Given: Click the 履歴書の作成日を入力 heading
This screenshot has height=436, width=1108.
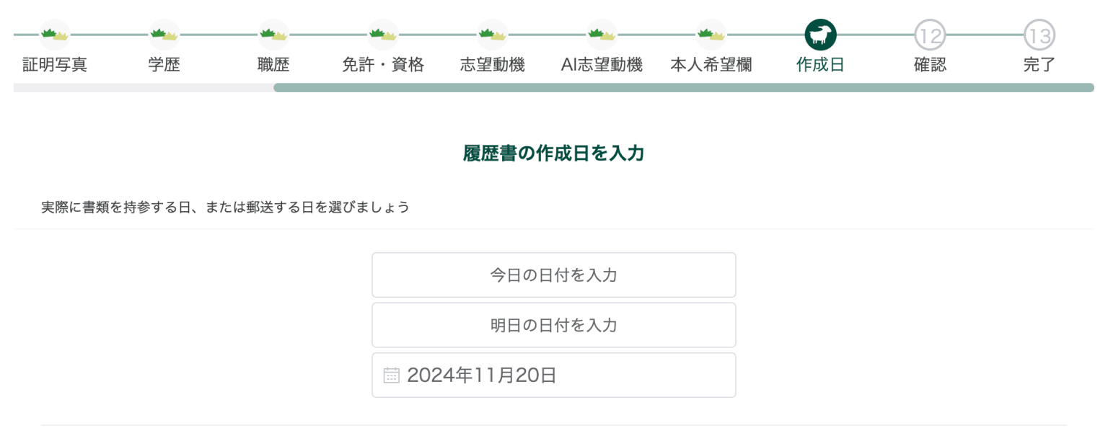Looking at the screenshot, I should point(553,153).
